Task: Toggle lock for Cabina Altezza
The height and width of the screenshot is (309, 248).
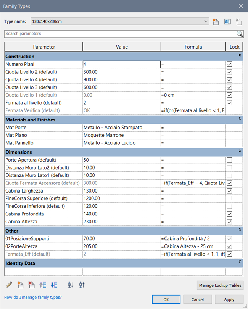Action: coord(229,222)
